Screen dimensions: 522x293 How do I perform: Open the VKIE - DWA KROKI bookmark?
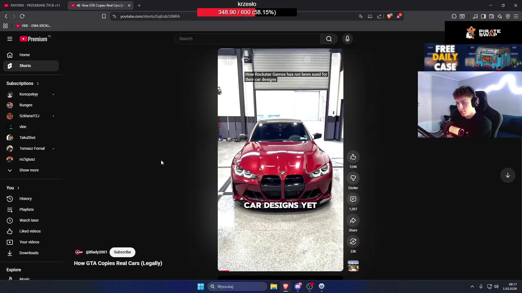click(33, 26)
